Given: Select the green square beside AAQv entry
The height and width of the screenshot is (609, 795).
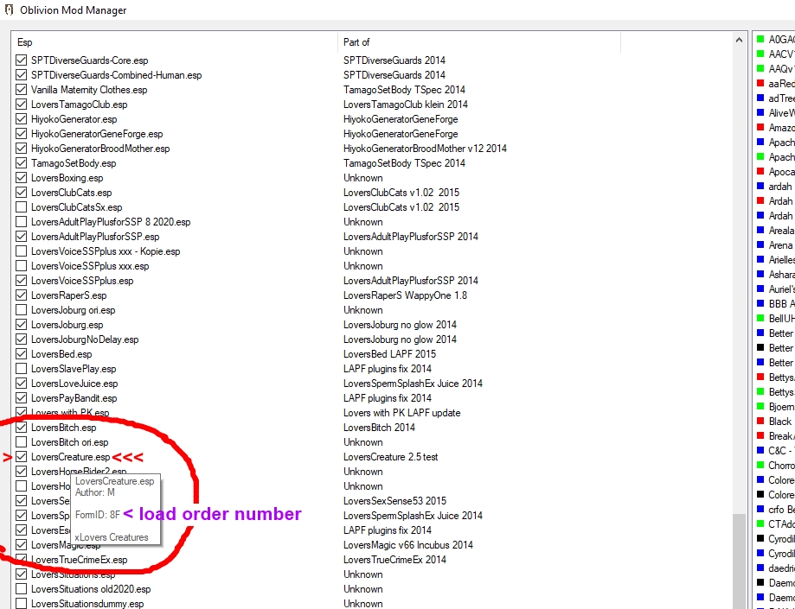Looking at the screenshot, I should [x=760, y=68].
